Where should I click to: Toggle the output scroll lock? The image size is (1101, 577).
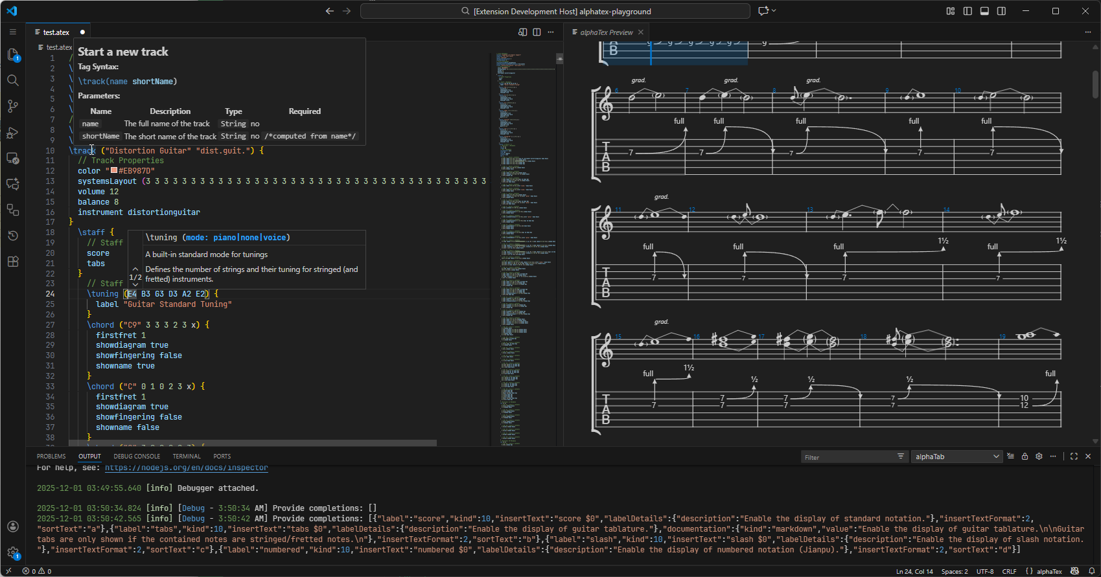click(x=1025, y=457)
